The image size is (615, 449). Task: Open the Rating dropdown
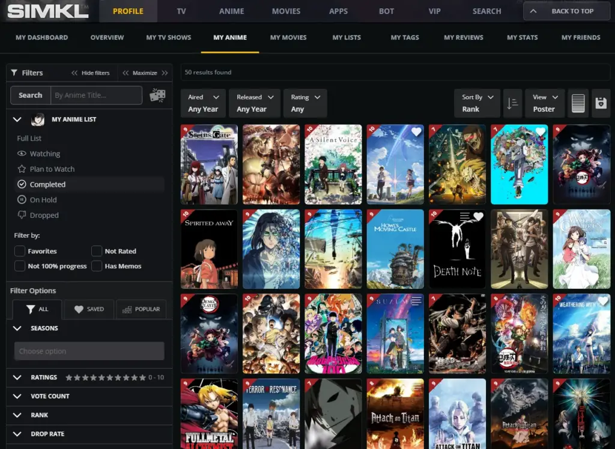tap(305, 103)
